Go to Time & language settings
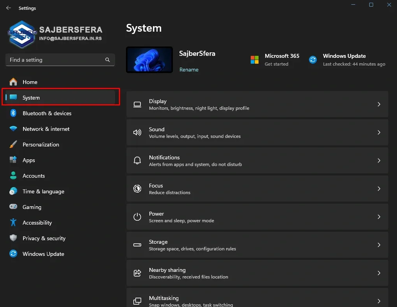This screenshot has width=397, height=307. (43, 191)
